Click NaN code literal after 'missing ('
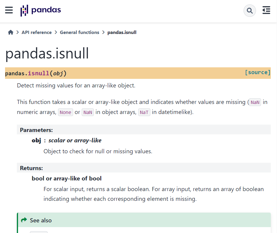Viewport: 277px width, 233px height. point(255,102)
